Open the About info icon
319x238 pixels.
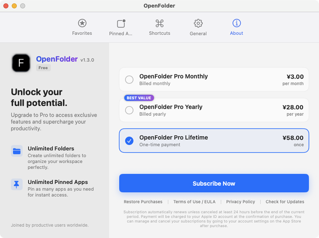pos(237,23)
